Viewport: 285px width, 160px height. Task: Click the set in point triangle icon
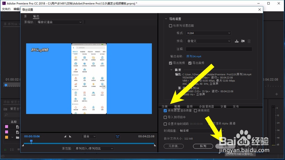65,136
